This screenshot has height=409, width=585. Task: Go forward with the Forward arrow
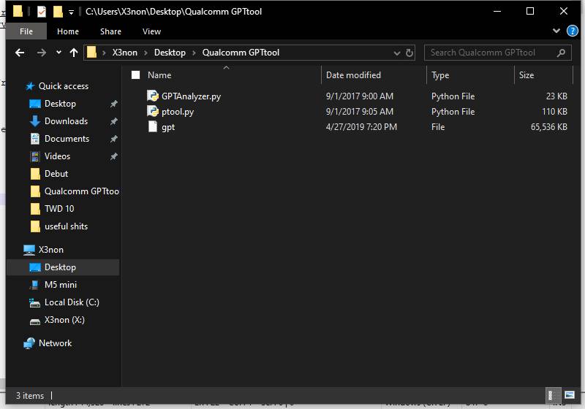pos(42,53)
